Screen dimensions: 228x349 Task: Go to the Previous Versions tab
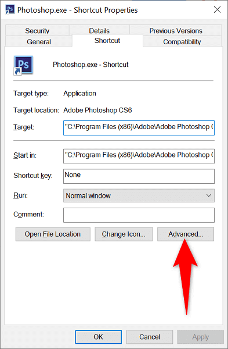(x=176, y=30)
